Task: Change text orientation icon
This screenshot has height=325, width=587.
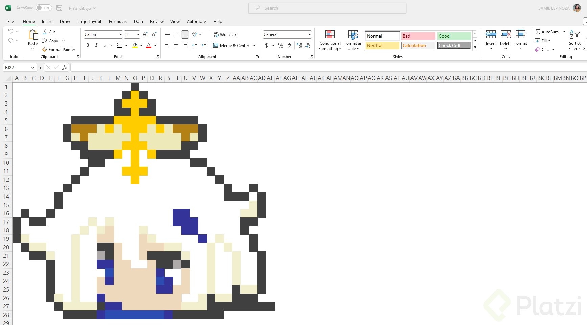Action: (x=195, y=34)
